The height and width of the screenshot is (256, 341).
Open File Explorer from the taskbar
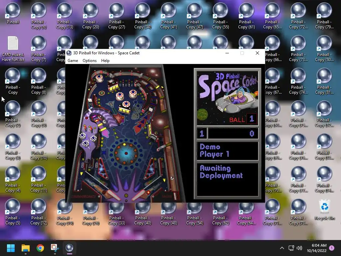tap(25, 248)
